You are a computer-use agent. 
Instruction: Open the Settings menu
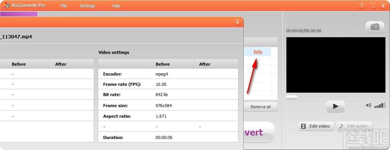pos(87,6)
